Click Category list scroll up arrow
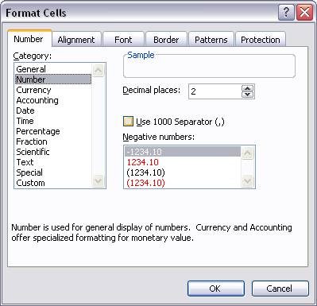This screenshot has height=306, width=317. coord(99,70)
